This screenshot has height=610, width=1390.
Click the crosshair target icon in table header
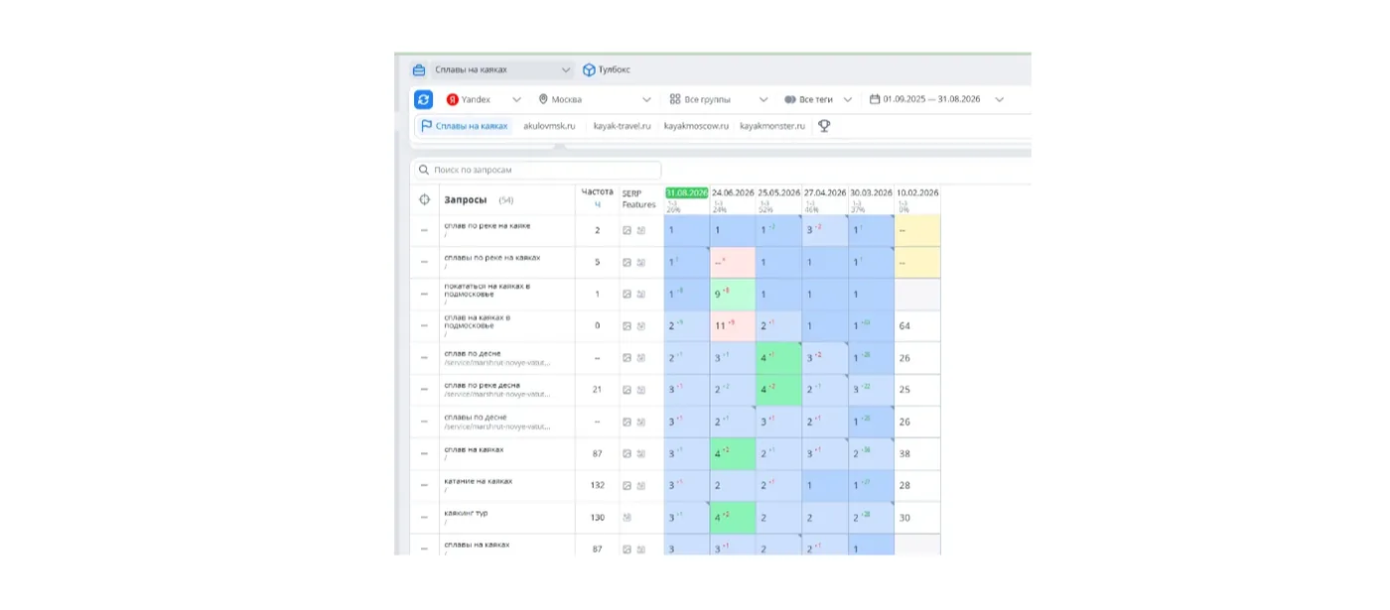424,199
